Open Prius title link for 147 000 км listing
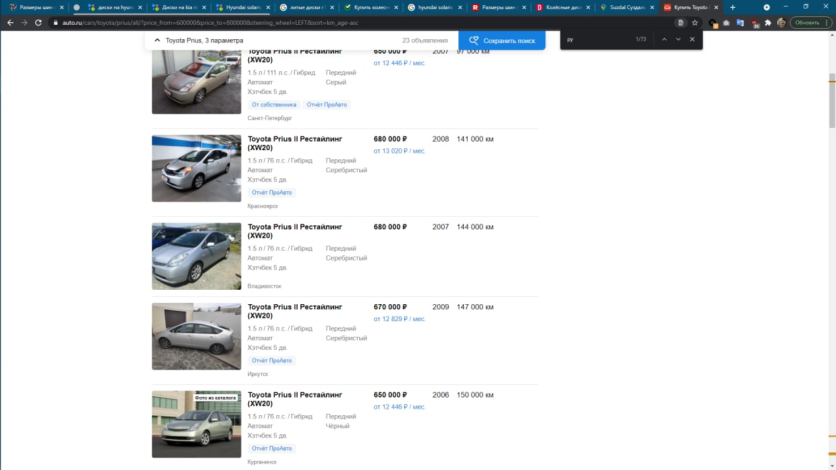 295,311
